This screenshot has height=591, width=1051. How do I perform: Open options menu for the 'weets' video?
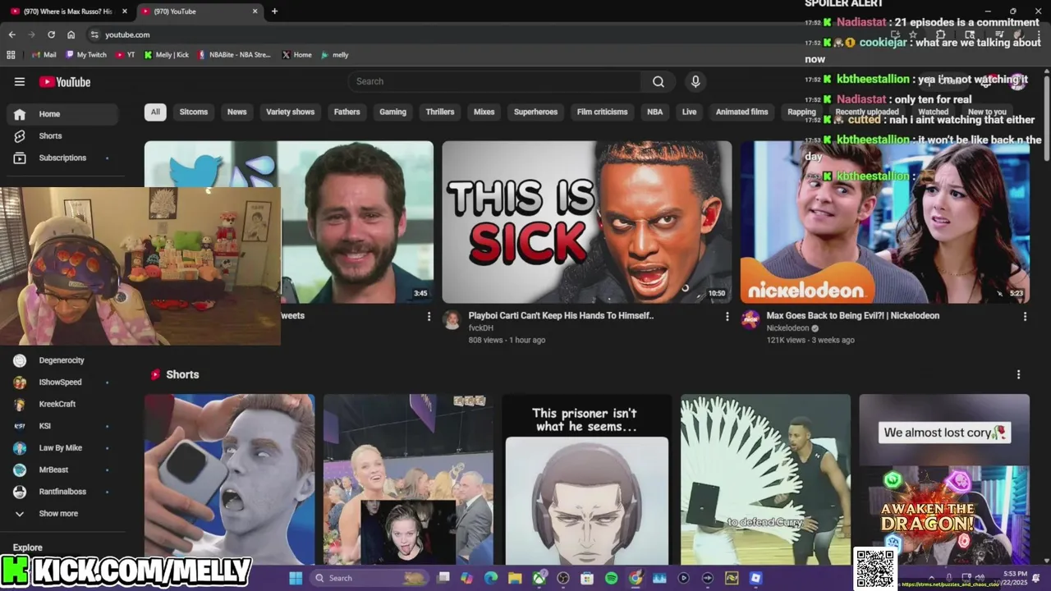point(429,316)
